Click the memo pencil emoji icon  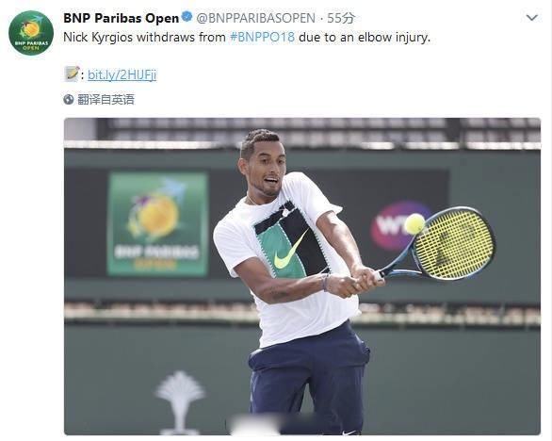[72, 73]
